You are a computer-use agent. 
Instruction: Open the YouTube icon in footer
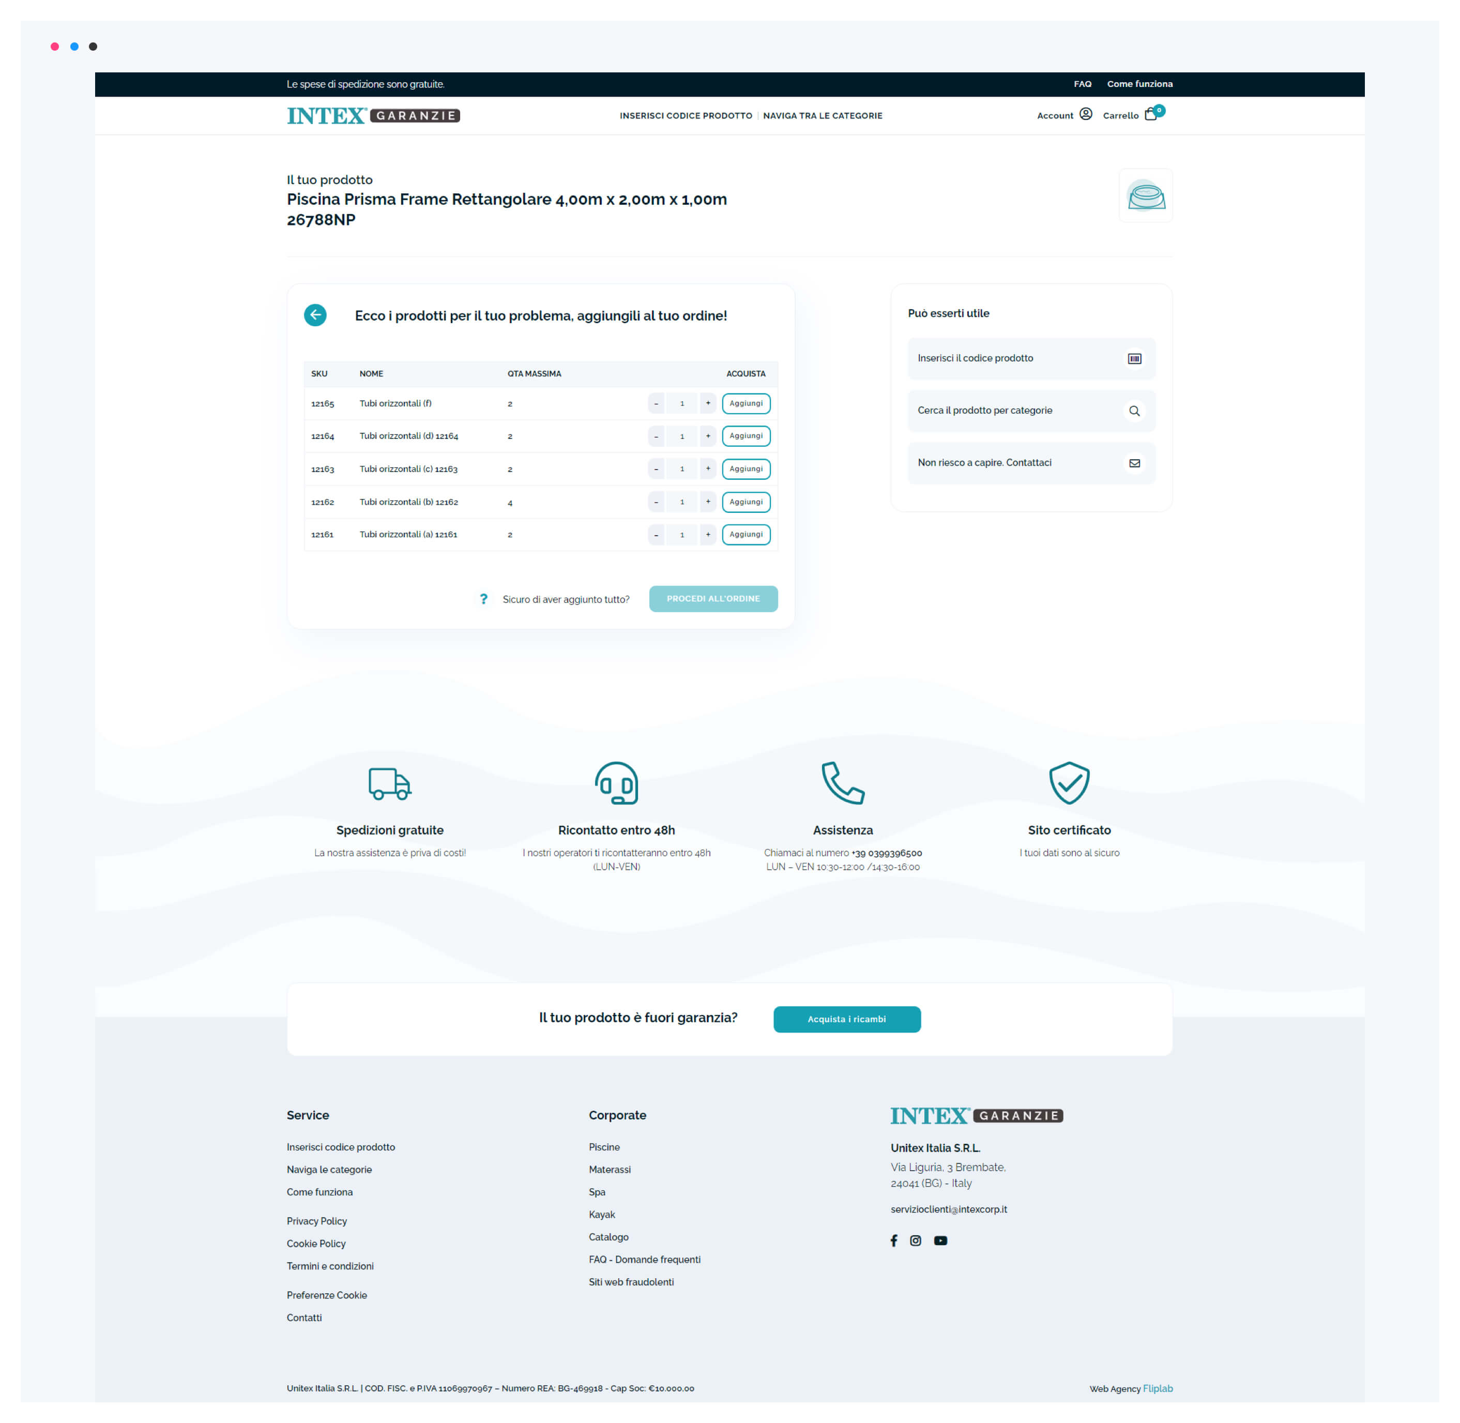941,1240
